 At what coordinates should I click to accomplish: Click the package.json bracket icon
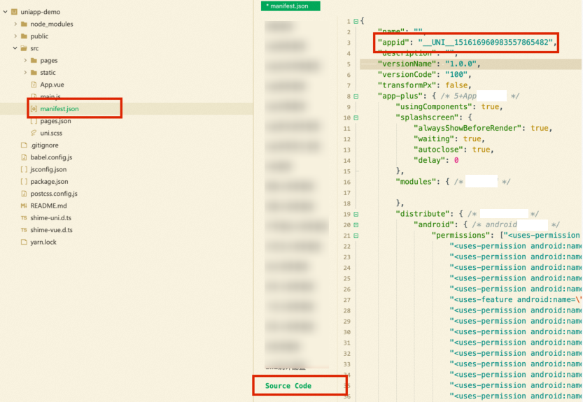24,181
